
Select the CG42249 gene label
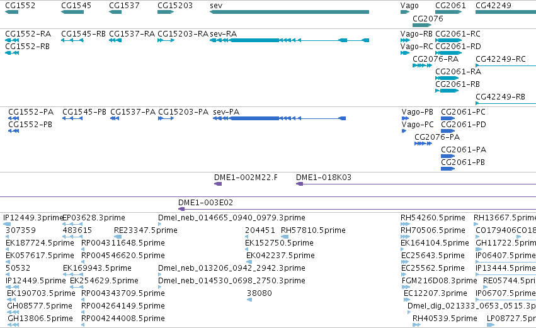click(493, 6)
